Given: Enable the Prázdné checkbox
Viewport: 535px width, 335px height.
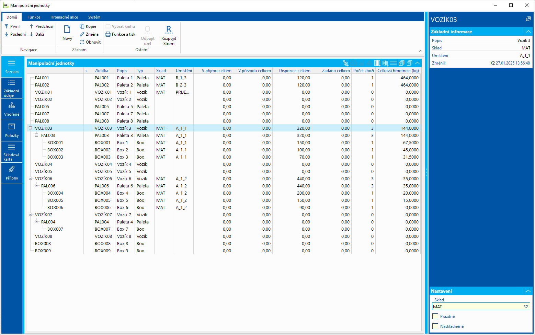Looking at the screenshot, I should click(x=435, y=316).
